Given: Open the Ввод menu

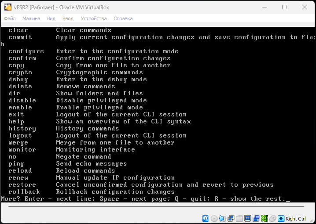Looking at the screenshot, I should tap(68, 18).
